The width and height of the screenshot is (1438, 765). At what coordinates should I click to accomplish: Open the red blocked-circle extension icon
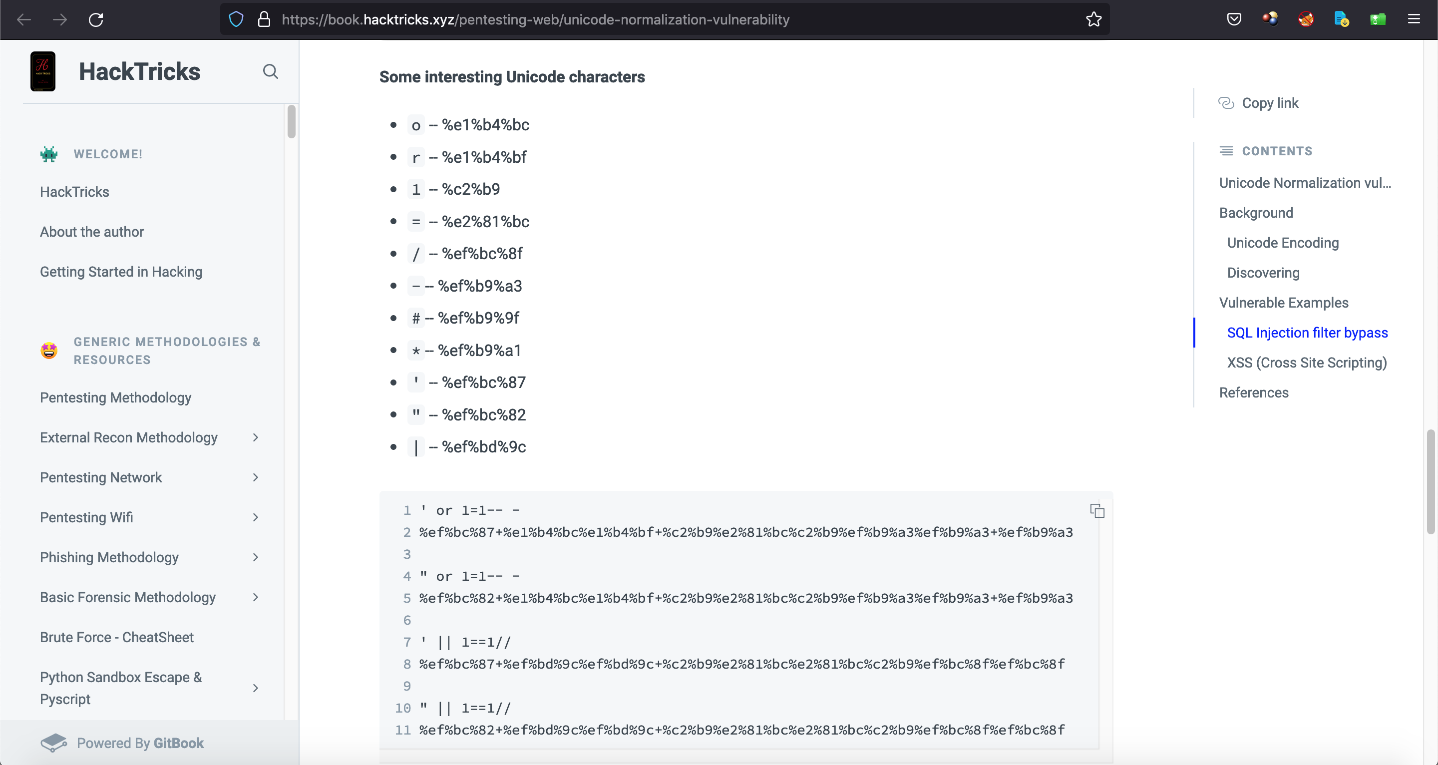point(1306,19)
